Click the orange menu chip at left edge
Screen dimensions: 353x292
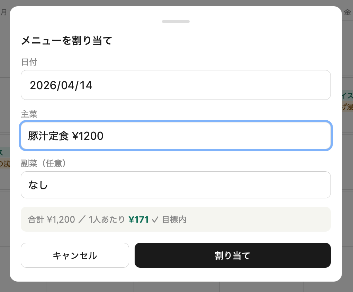4,164
